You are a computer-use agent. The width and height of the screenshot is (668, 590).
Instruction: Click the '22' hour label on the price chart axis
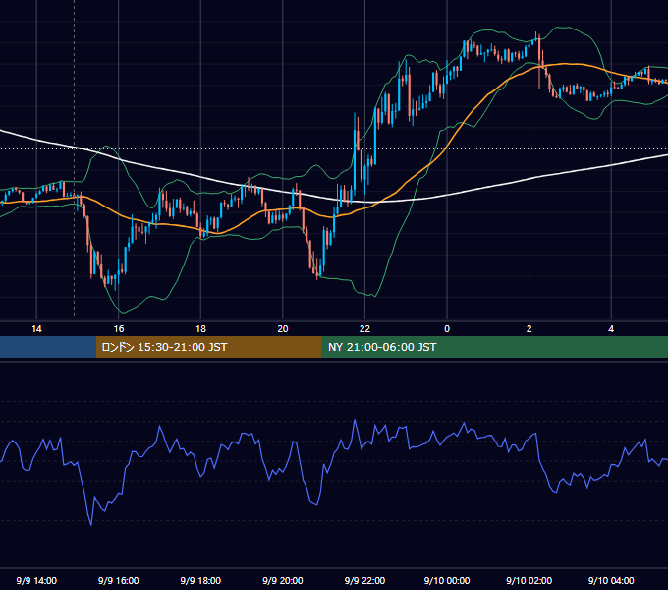click(x=364, y=329)
